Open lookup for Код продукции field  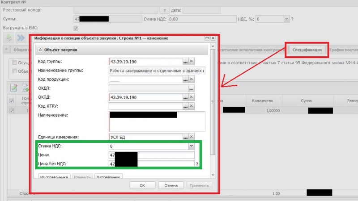[x=185, y=80]
